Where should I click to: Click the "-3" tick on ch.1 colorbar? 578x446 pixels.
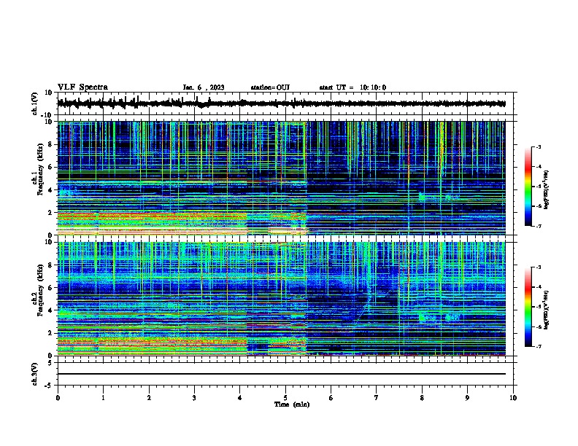click(x=538, y=147)
